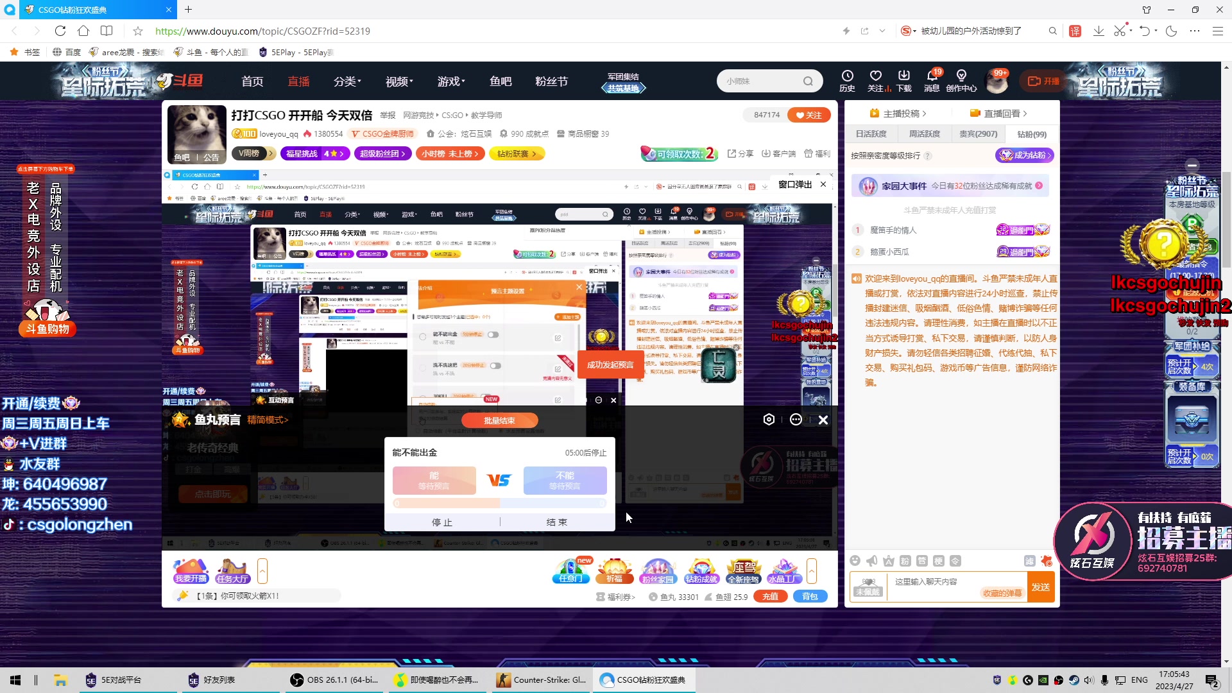Click the user avatar with 99+ badge
Image resolution: width=1232 pixels, height=693 pixels.
(997, 81)
